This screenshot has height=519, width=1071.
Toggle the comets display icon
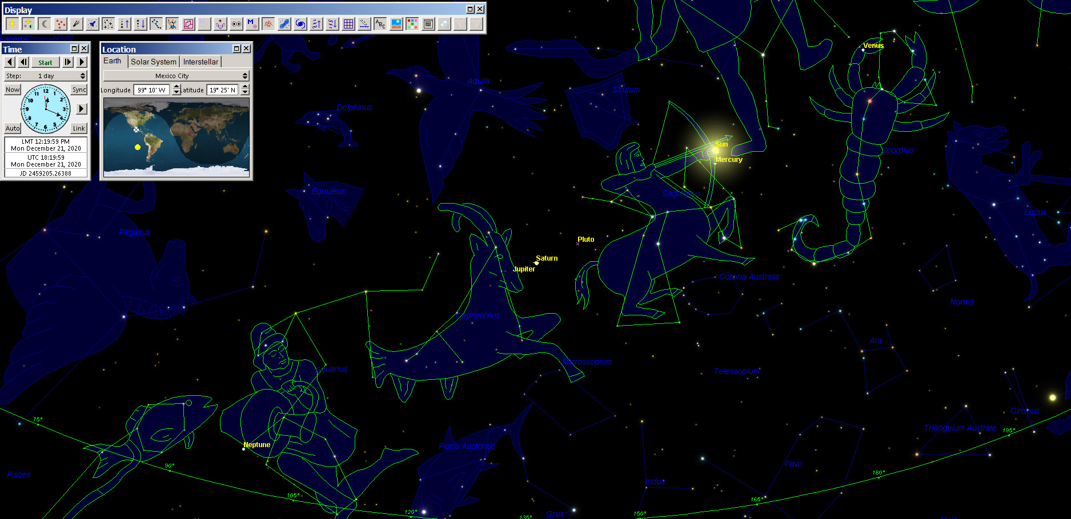point(76,24)
